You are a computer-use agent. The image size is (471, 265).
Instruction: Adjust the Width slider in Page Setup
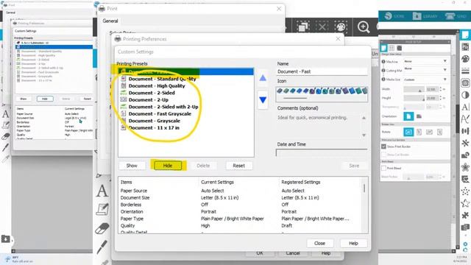(x=414, y=90)
